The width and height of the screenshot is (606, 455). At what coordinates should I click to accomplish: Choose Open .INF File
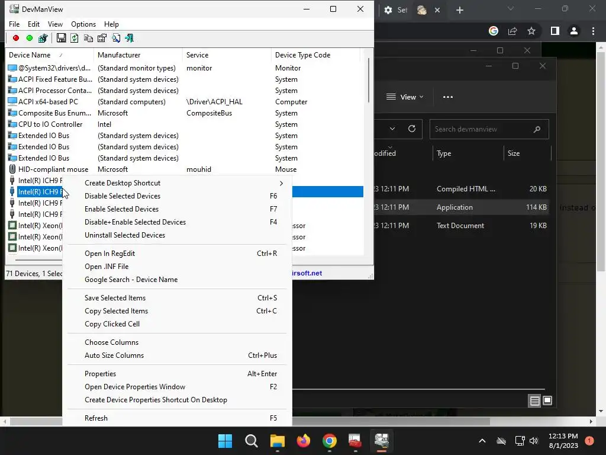[x=177, y=267]
